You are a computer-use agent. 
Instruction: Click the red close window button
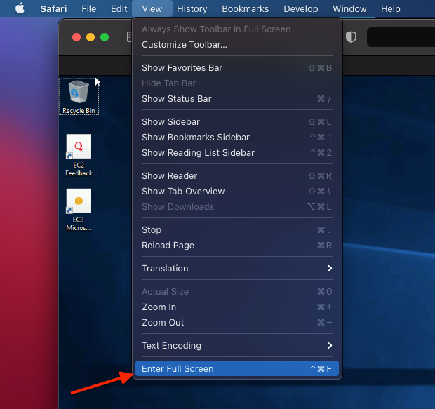coord(76,37)
